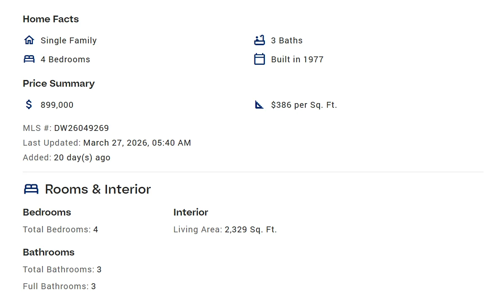Click the Interior subheading
Viewport: 489px width, 298px height.
pyautogui.click(x=191, y=212)
